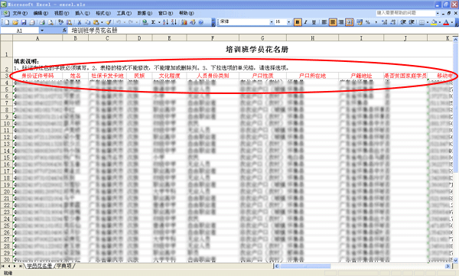
Task: Open the 数据 (Data) menu
Action: tap(145, 13)
